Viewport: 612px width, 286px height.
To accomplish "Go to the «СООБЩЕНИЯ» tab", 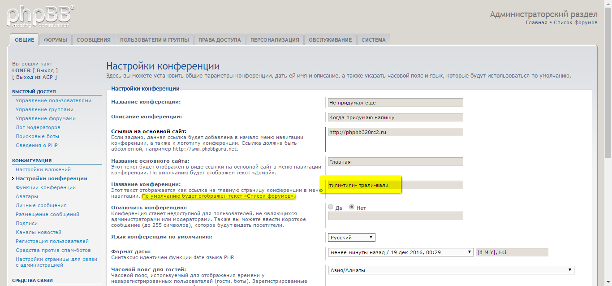I will coord(94,40).
